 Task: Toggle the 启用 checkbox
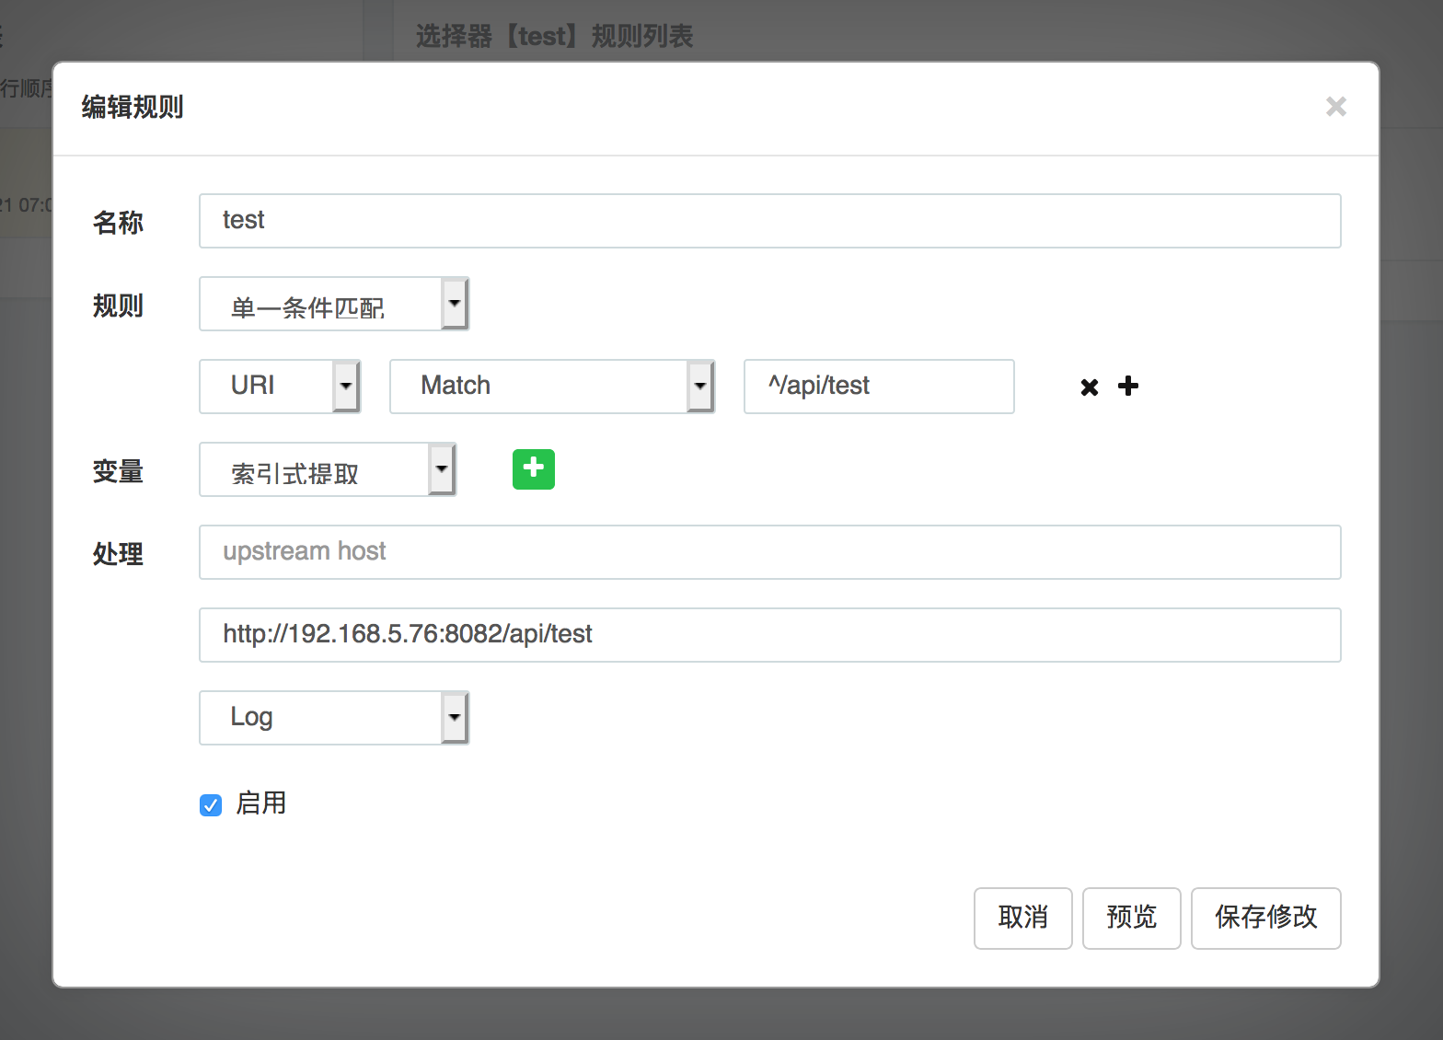click(x=211, y=805)
